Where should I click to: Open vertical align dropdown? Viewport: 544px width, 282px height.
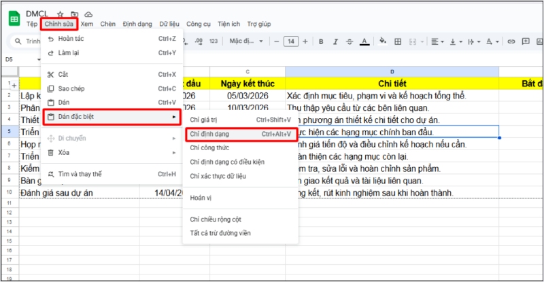[x=456, y=41]
